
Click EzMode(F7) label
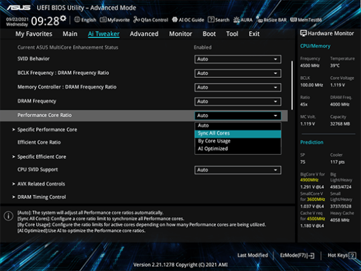[x=293, y=255]
